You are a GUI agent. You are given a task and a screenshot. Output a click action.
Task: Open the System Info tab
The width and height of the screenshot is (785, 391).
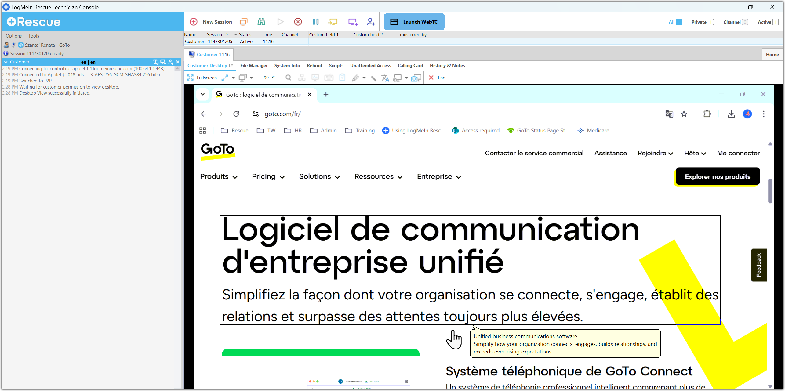(x=287, y=66)
